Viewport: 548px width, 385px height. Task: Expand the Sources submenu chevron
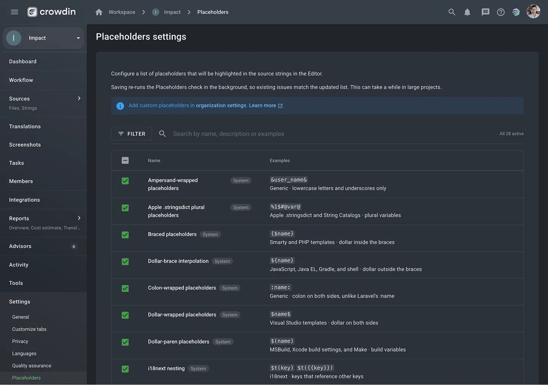(x=79, y=98)
